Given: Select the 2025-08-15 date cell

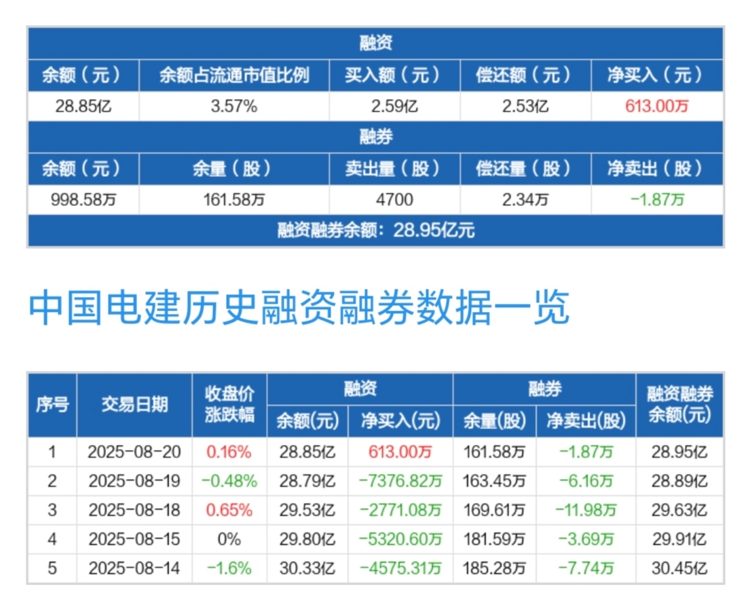Looking at the screenshot, I should click(x=134, y=540).
